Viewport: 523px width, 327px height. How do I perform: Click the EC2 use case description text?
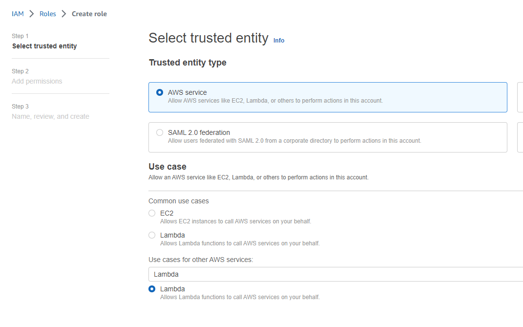point(235,221)
